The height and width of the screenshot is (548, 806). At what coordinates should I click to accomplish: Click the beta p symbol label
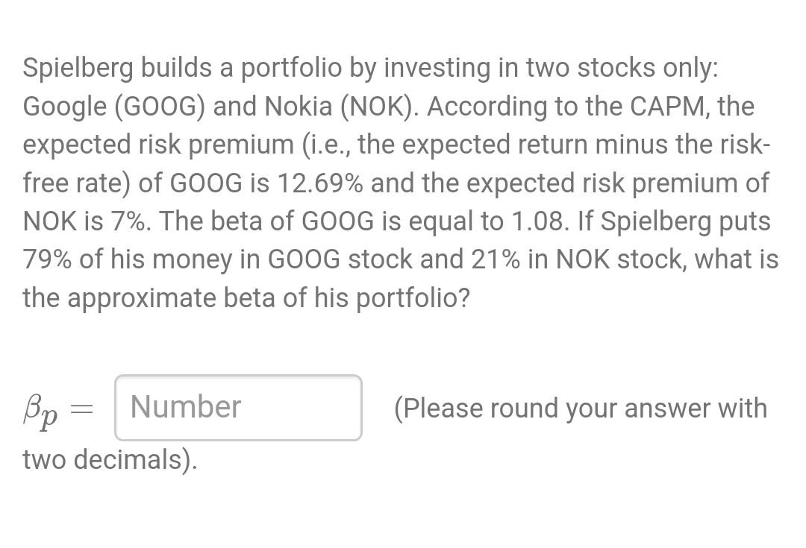click(x=40, y=410)
